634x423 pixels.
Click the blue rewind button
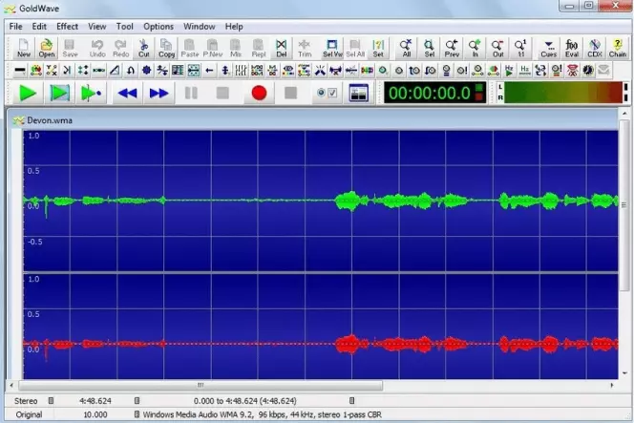pyautogui.click(x=127, y=93)
